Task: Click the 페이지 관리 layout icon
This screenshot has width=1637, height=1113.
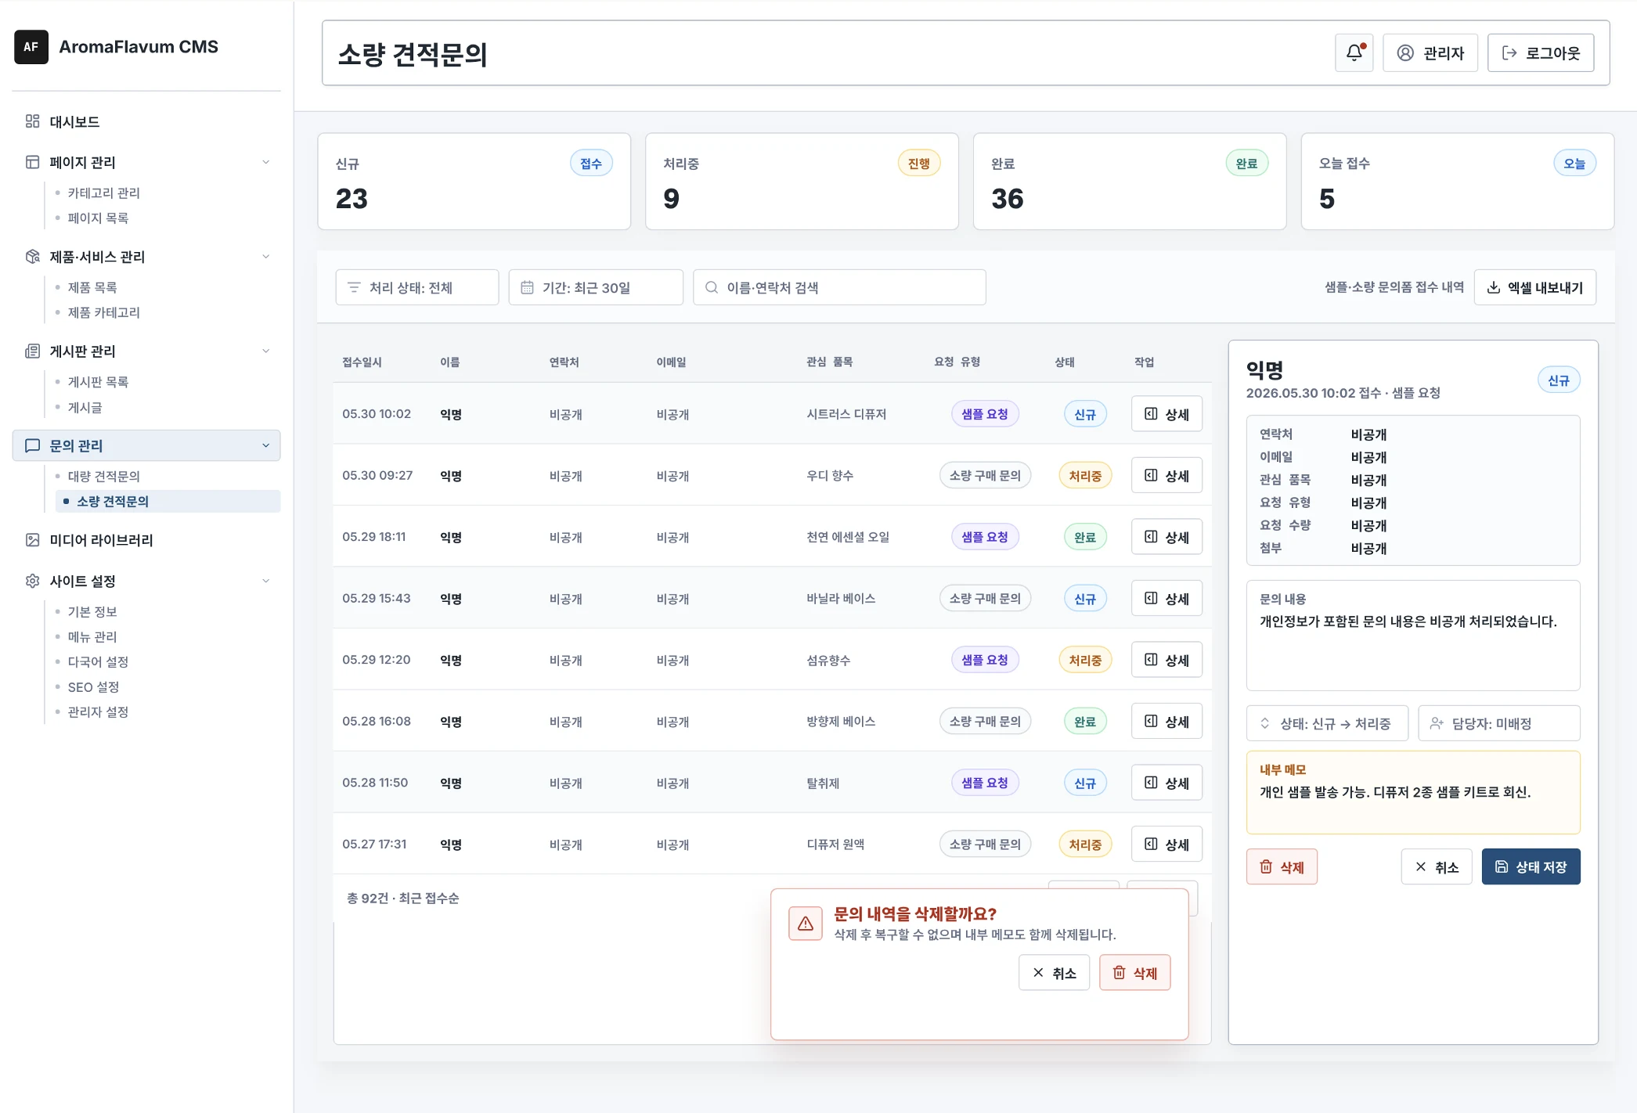Action: pos(32,162)
